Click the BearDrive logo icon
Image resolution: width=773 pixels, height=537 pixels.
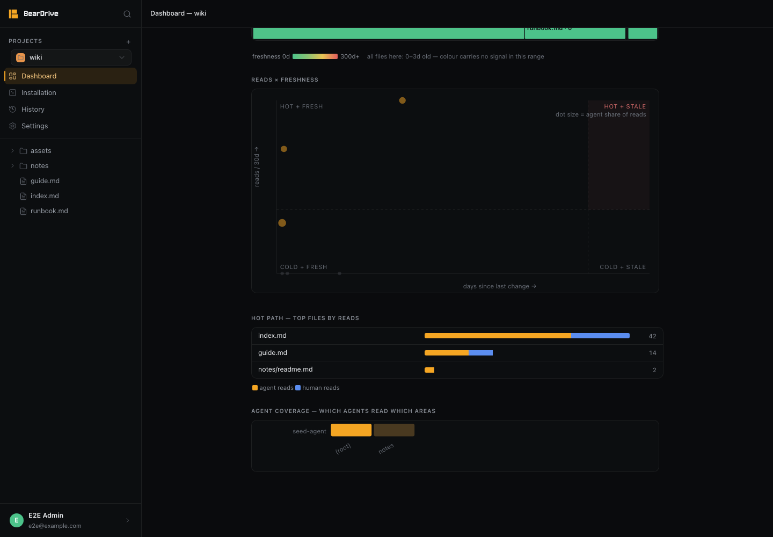(x=13, y=13)
